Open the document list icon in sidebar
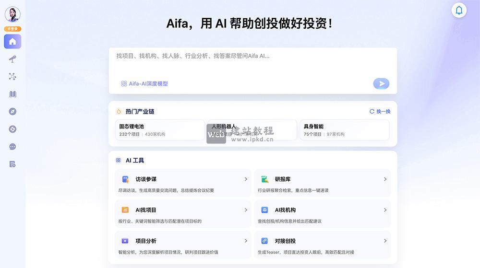 [x=12, y=164]
